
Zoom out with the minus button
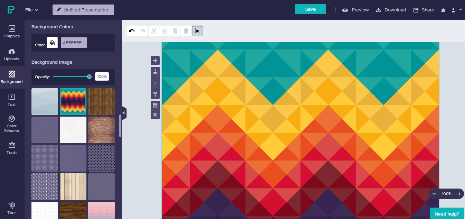tap(434, 194)
